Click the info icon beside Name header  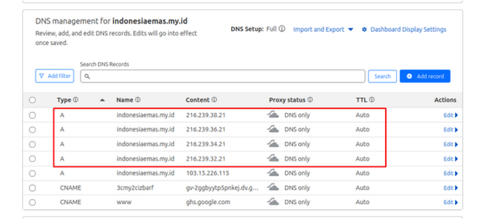pyautogui.click(x=138, y=100)
